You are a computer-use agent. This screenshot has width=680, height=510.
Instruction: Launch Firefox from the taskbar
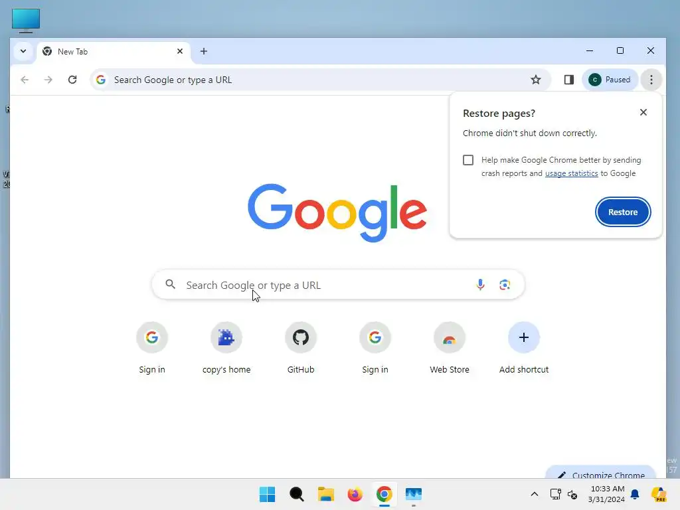tap(355, 494)
